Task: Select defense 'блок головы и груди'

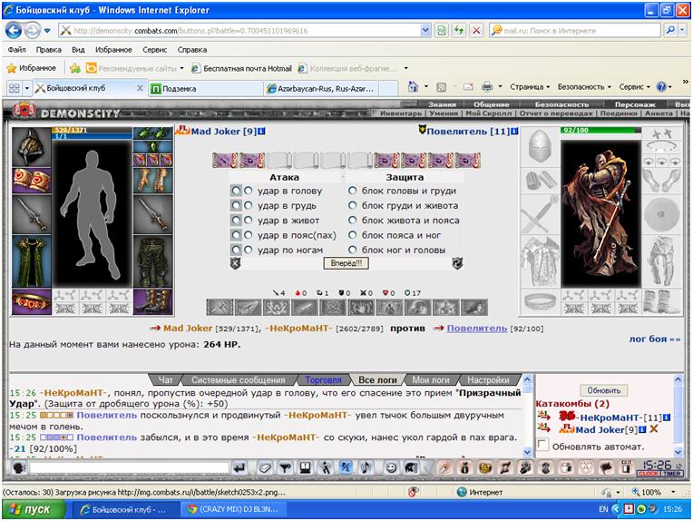Action: [x=352, y=191]
